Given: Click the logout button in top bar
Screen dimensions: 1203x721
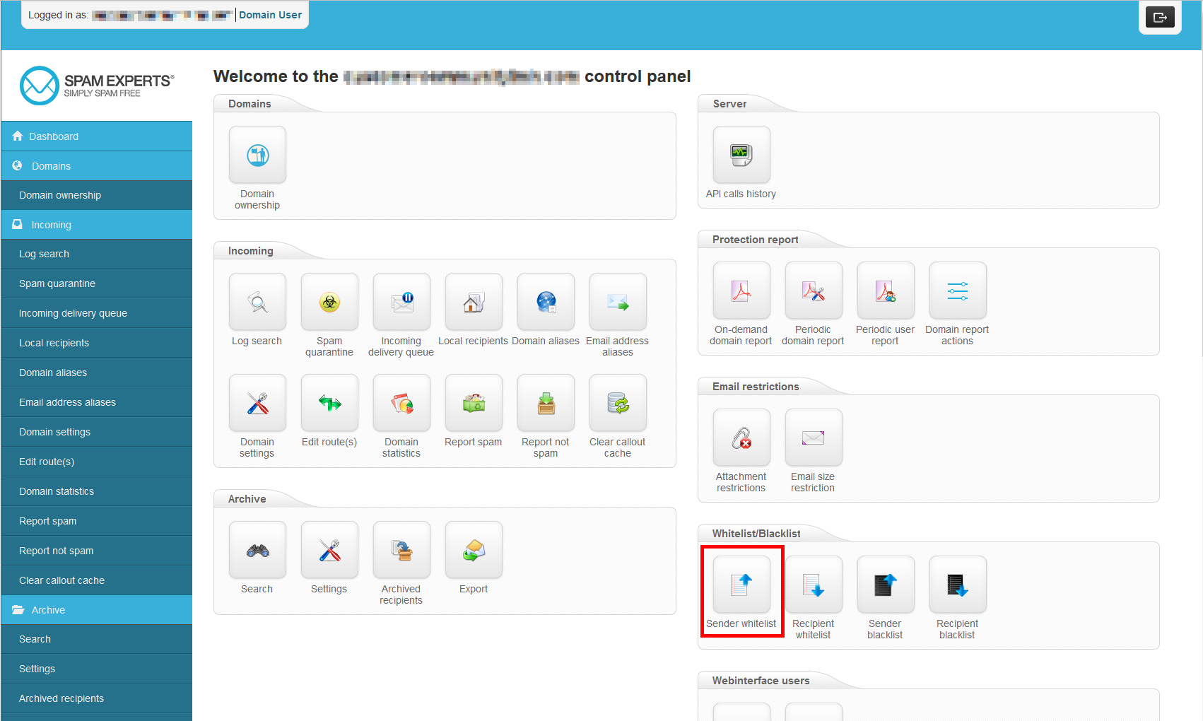Looking at the screenshot, I should (1159, 18).
